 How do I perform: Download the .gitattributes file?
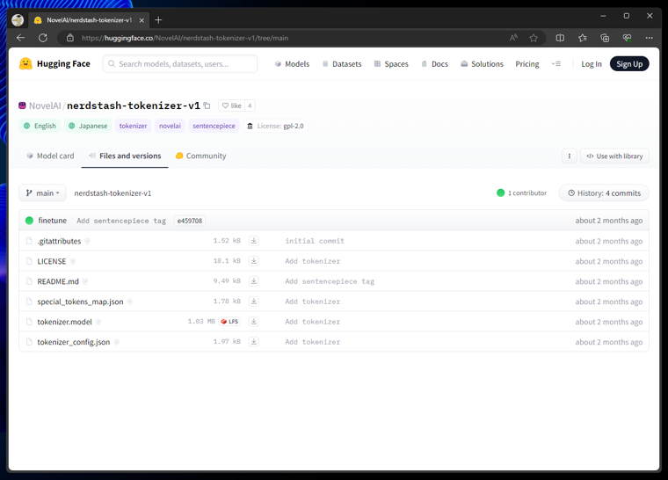point(253,241)
